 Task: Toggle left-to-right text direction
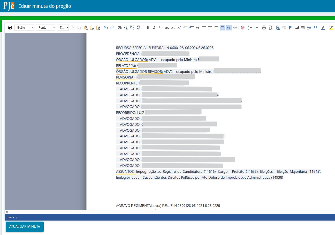click(x=229, y=28)
